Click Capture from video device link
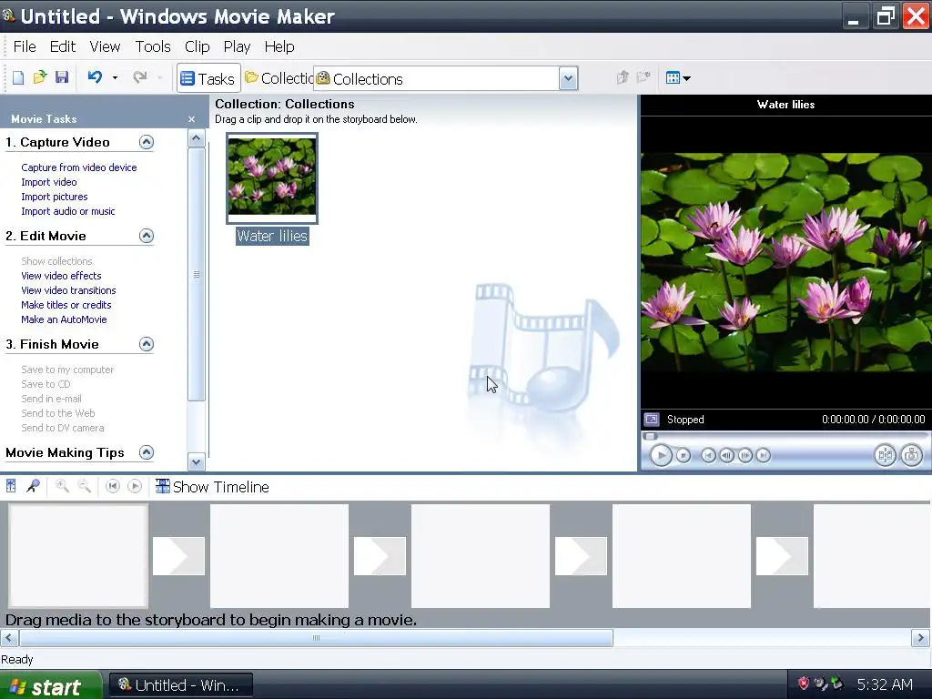The image size is (932, 699). click(x=79, y=167)
